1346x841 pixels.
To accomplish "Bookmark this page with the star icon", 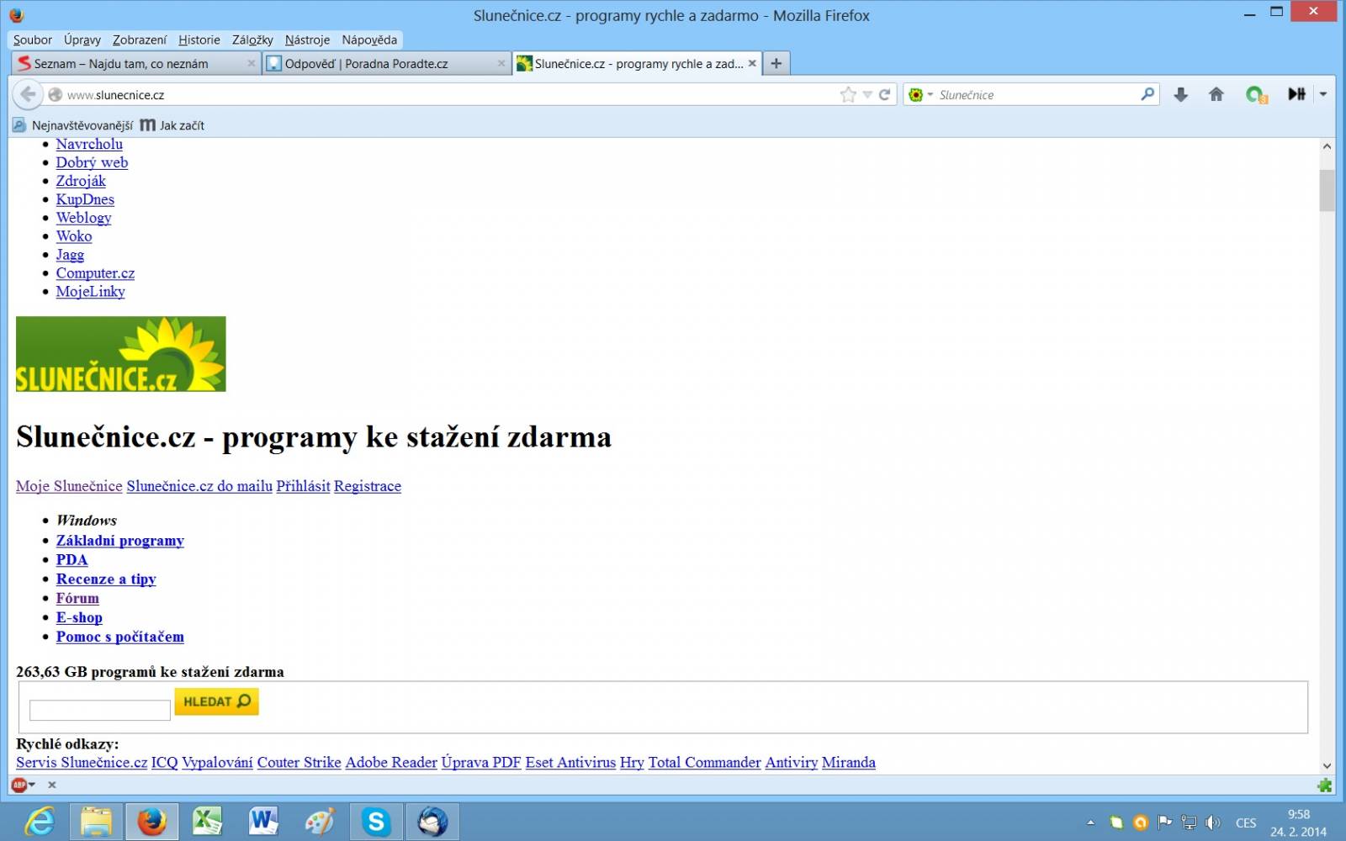I will pyautogui.click(x=848, y=95).
